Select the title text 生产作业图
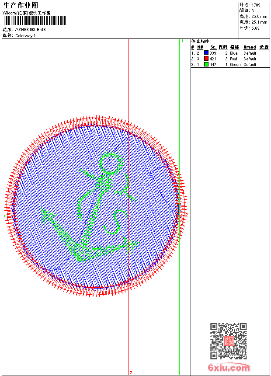 pos(21,6)
